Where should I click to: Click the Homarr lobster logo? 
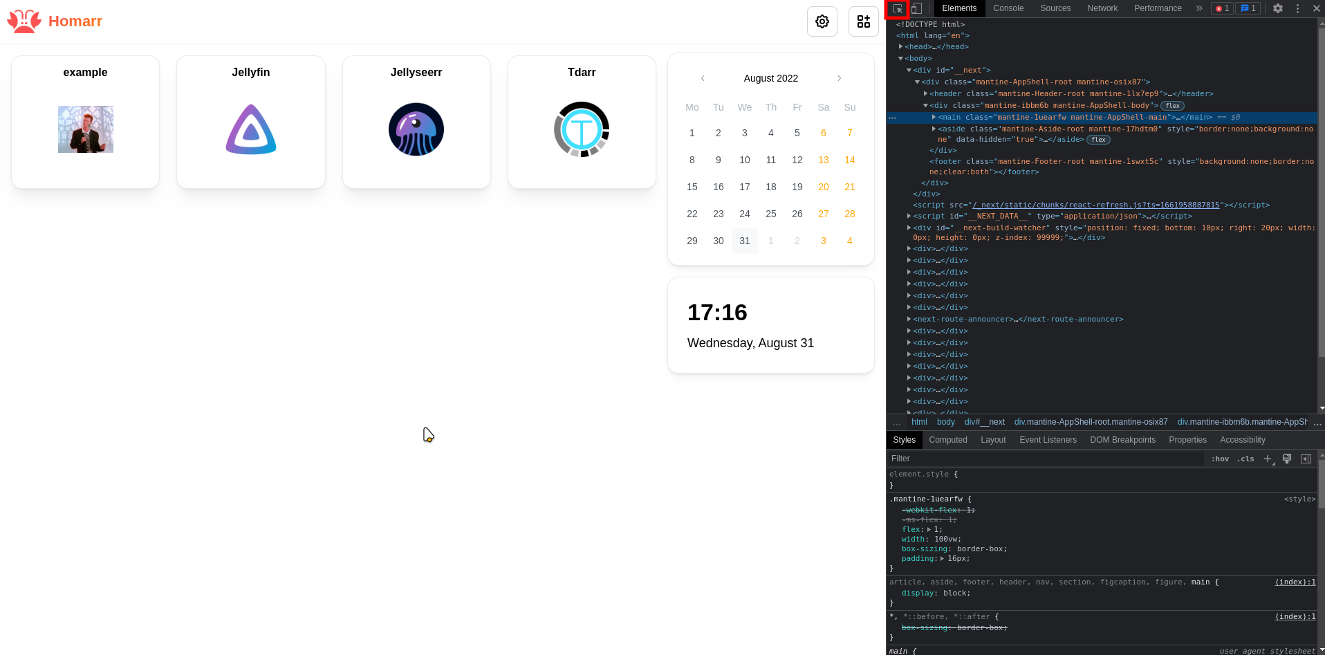[x=24, y=21]
